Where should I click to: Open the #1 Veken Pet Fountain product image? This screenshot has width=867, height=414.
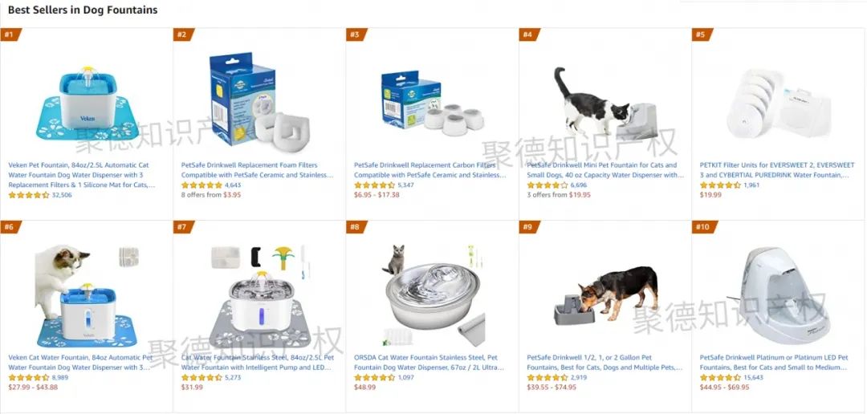(87, 103)
